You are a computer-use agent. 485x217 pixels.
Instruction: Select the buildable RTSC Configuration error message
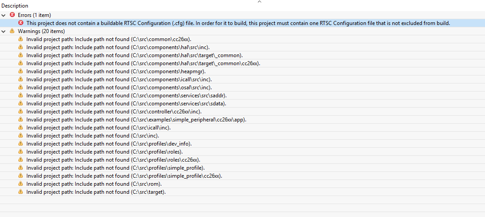coord(238,23)
